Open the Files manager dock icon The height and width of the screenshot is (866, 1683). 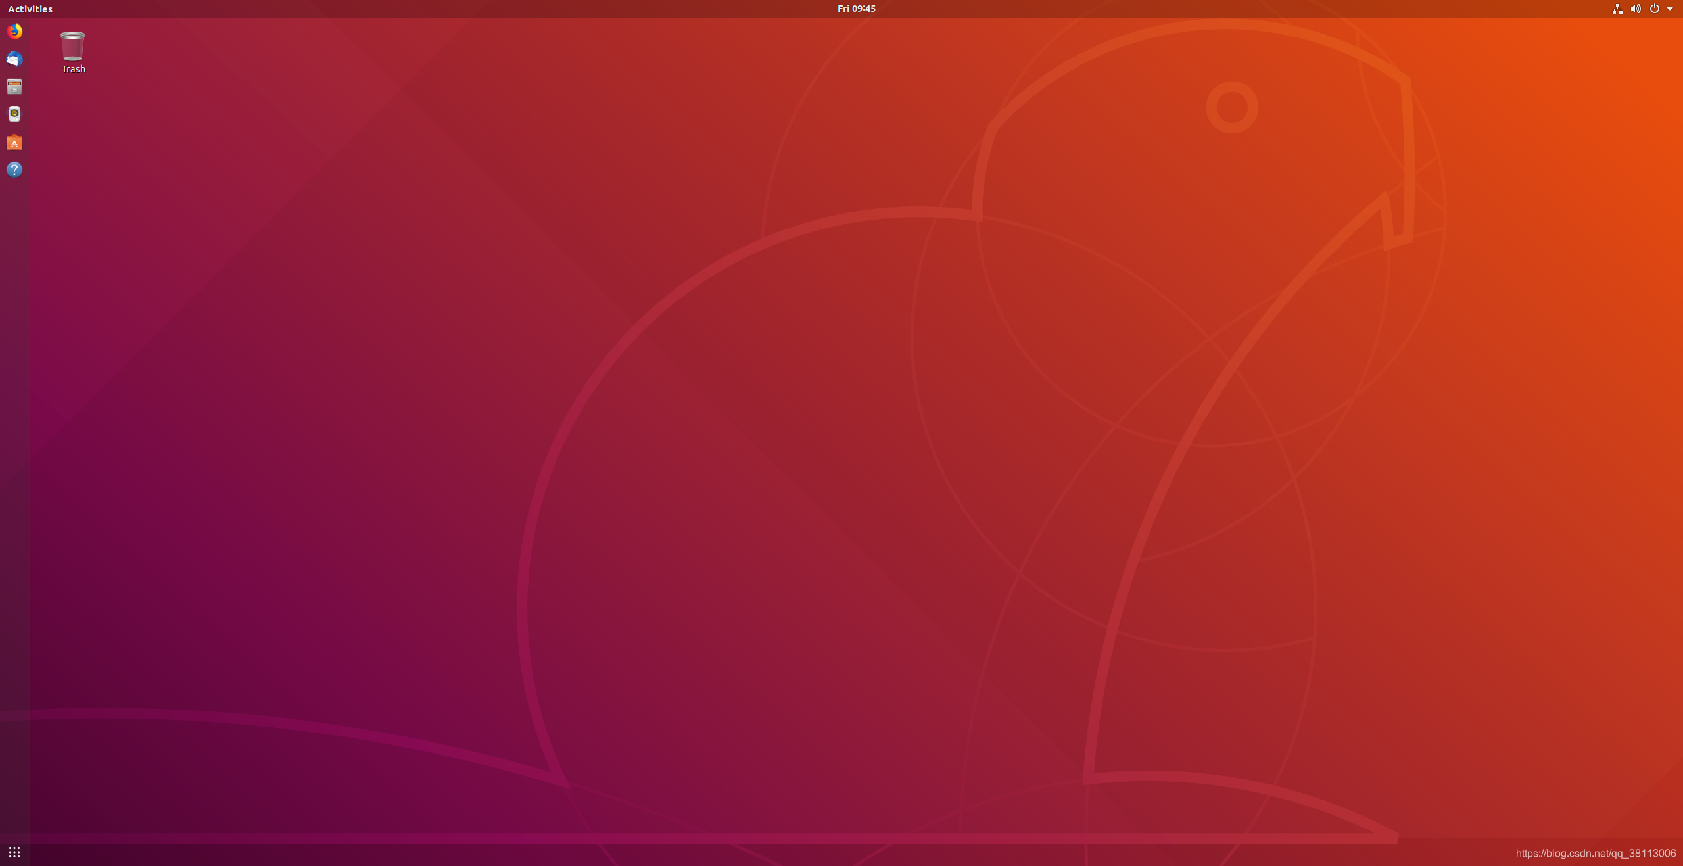click(x=14, y=87)
